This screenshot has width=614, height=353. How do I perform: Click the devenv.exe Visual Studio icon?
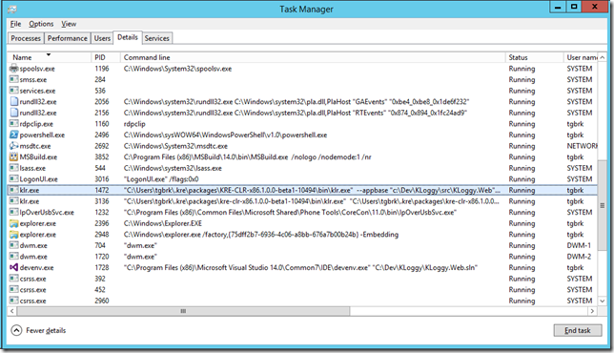[13, 267]
